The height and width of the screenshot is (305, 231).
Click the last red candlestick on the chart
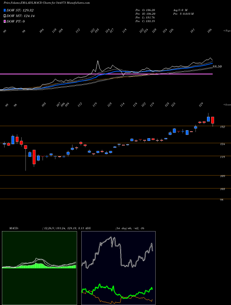[213, 120]
